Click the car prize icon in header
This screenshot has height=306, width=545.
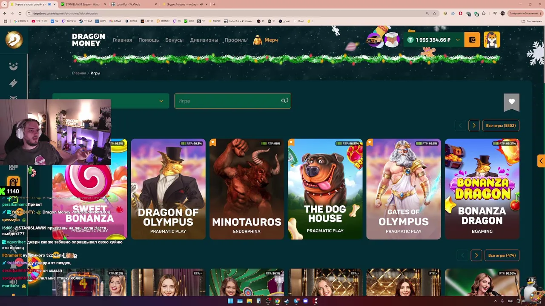point(374,40)
